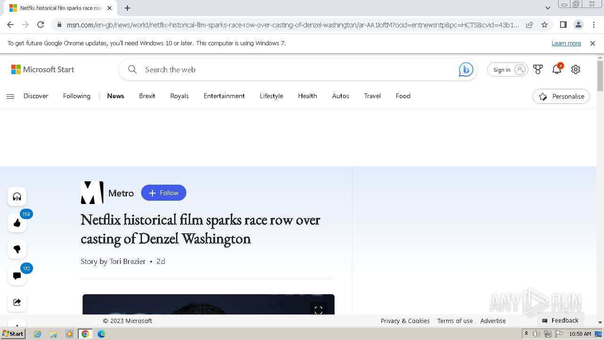Image resolution: width=604 pixels, height=340 pixels.
Task: Close the Netflix article browser tab
Action: point(109,8)
